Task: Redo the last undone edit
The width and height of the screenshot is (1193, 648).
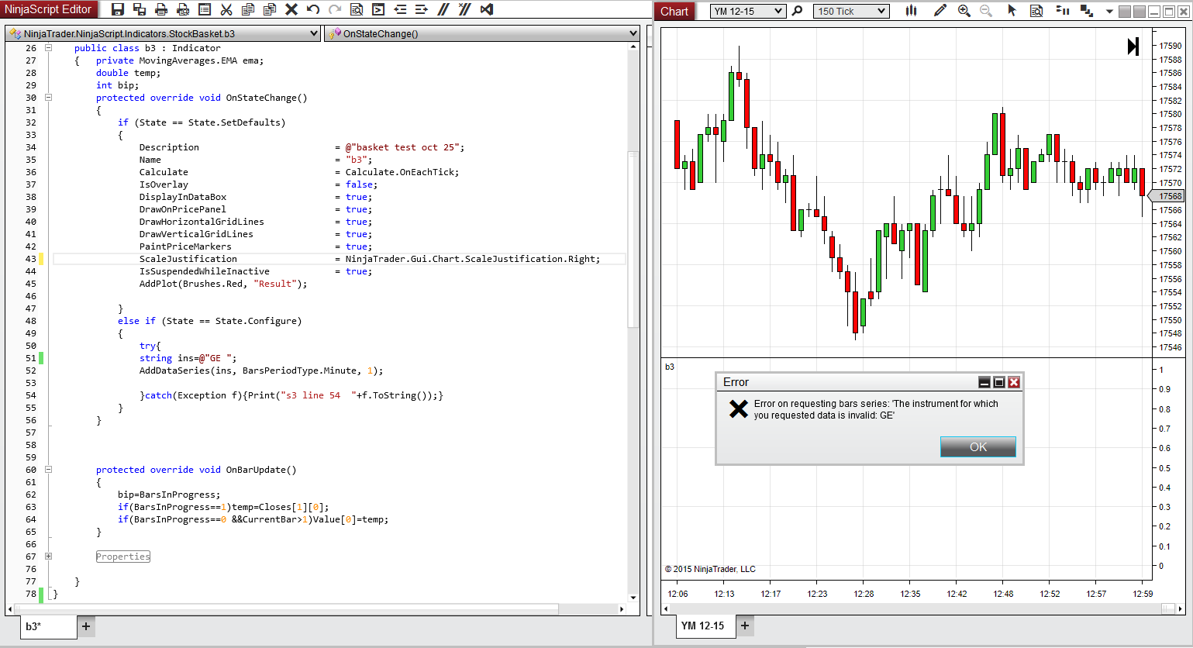Action: [x=335, y=9]
